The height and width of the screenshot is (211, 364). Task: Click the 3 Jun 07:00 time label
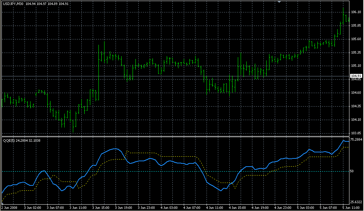coord(55,207)
